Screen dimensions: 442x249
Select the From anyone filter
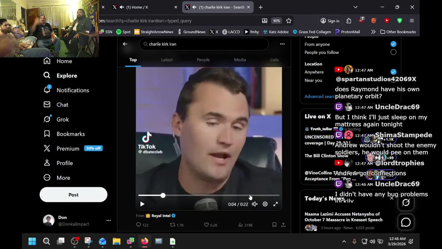tap(393, 44)
